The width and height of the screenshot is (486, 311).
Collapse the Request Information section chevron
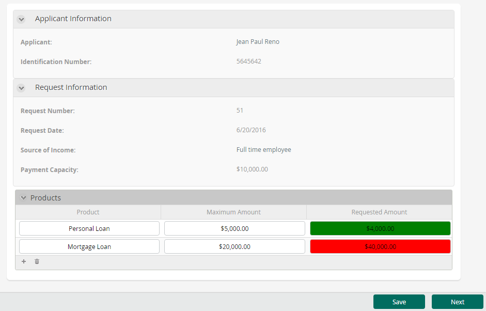(x=21, y=88)
